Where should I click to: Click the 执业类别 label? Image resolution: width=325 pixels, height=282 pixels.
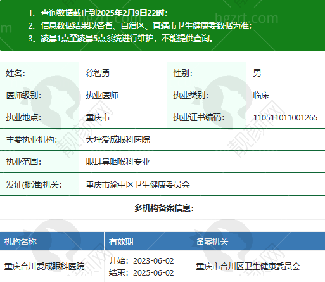(191, 95)
